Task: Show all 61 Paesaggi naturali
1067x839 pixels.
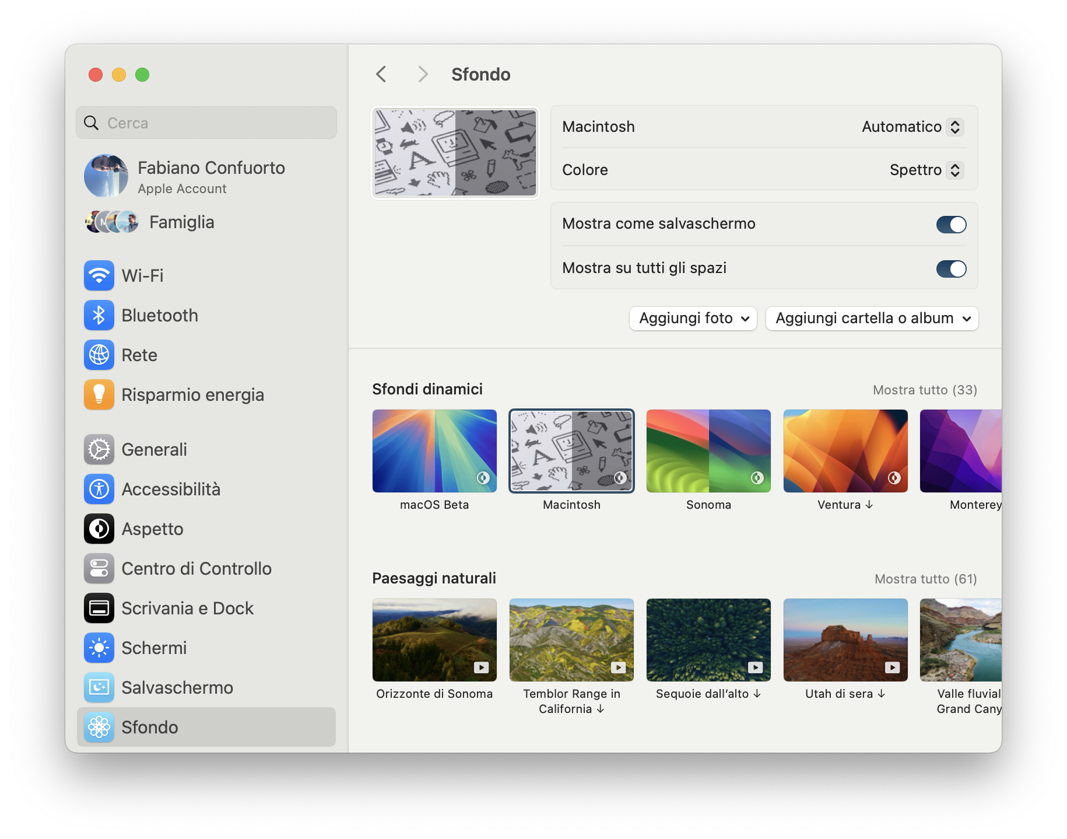Action: point(925,579)
